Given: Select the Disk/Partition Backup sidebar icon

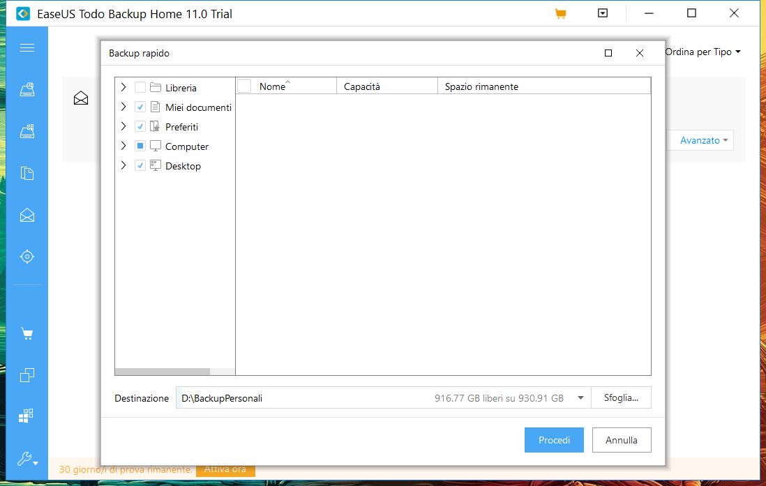Looking at the screenshot, I should pyautogui.click(x=27, y=89).
